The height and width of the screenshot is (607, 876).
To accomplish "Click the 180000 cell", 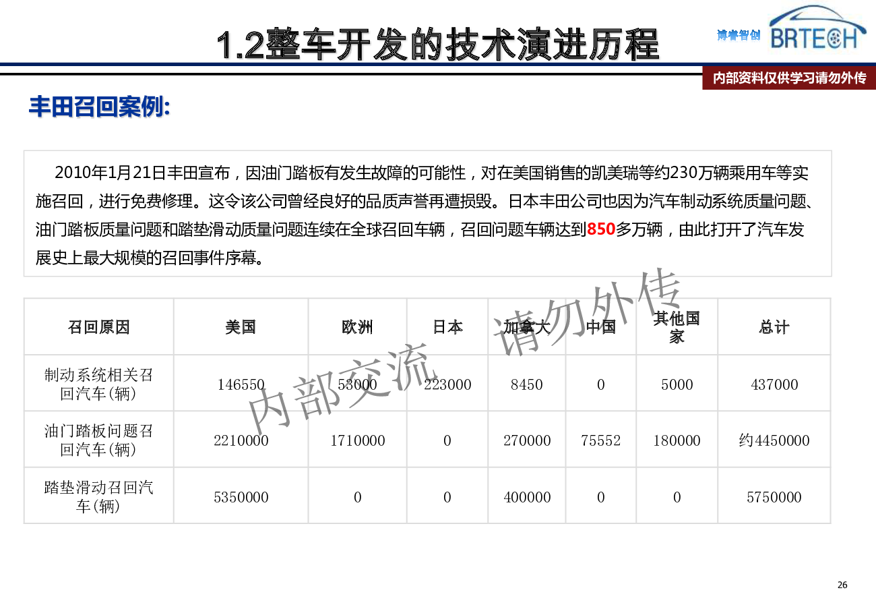I will click(677, 440).
